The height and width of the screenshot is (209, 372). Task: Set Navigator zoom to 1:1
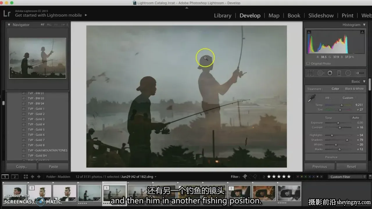[56, 25]
